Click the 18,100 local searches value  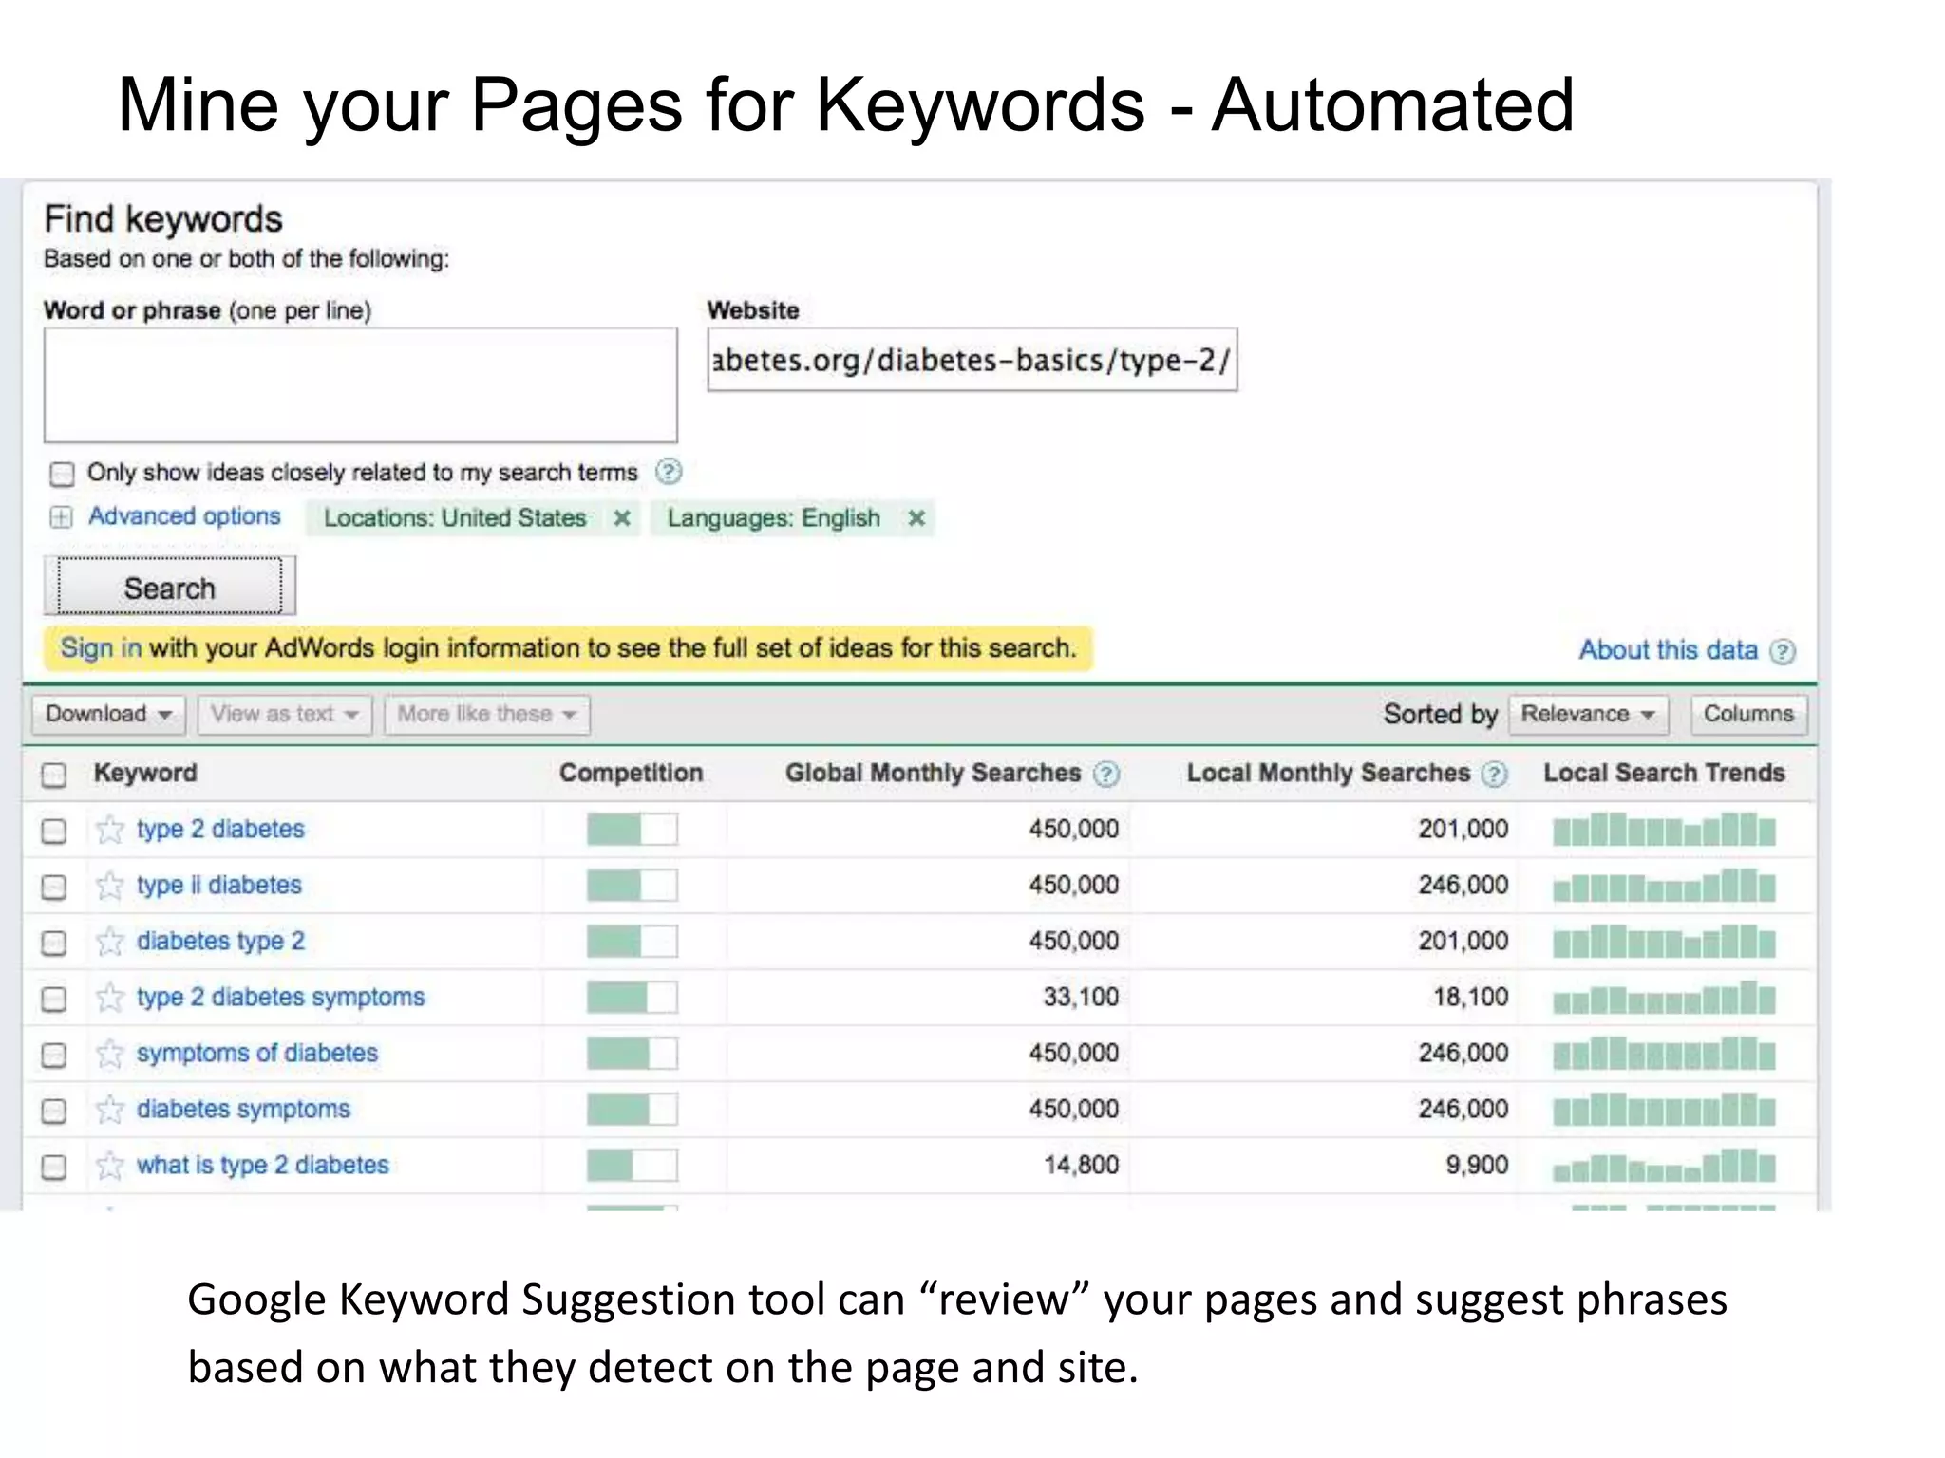[x=1470, y=997]
